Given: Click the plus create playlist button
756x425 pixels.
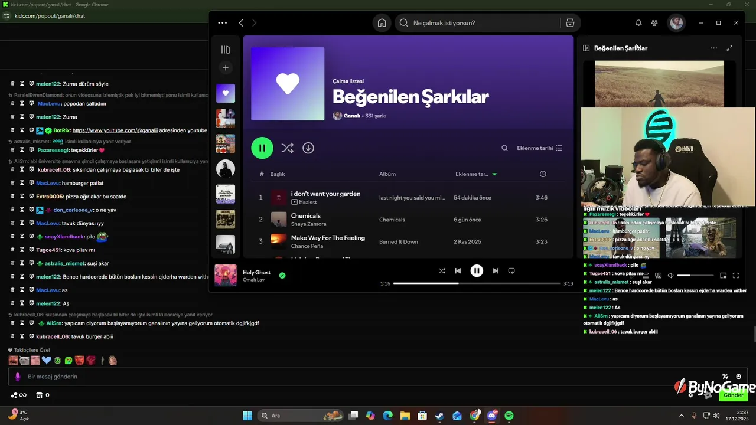Looking at the screenshot, I should [x=225, y=68].
